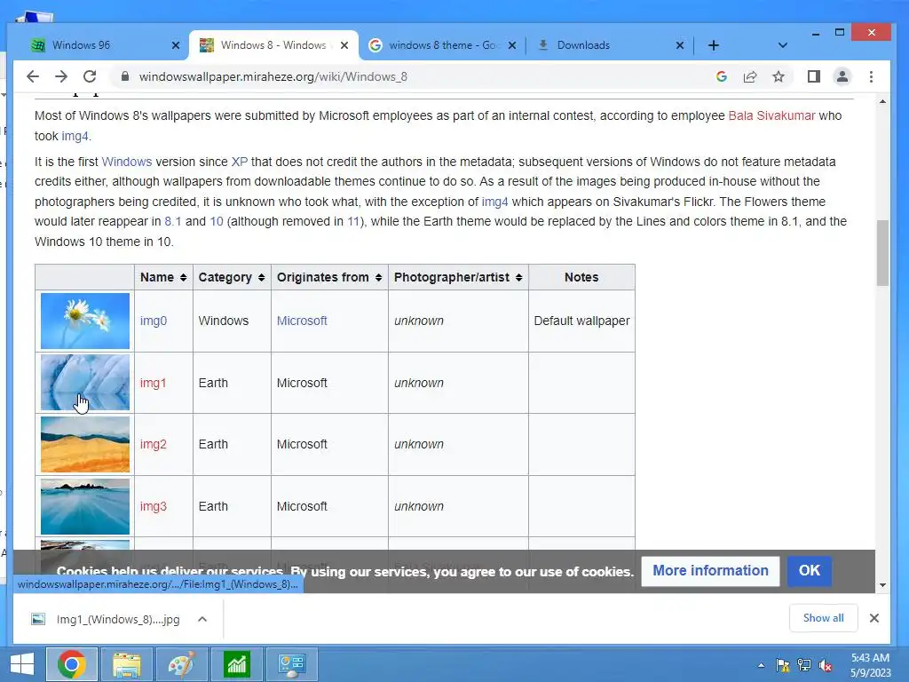909x682 pixels.
Task: Open File Explorer from the taskbar
Action: [126, 664]
